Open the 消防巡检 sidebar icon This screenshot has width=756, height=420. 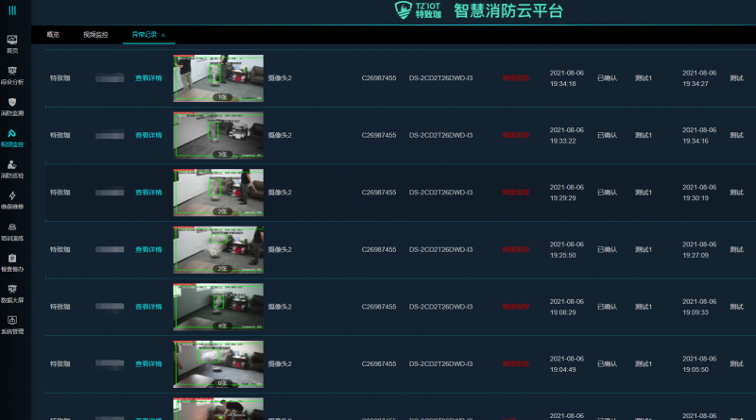(x=12, y=165)
